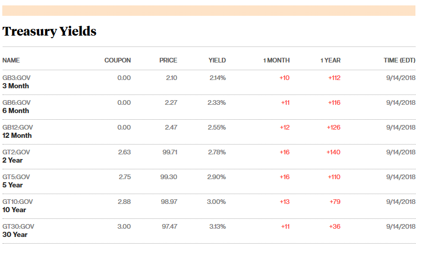Open the GT10:GOV 10 Year link
The height and width of the screenshot is (254, 425).
point(18,205)
